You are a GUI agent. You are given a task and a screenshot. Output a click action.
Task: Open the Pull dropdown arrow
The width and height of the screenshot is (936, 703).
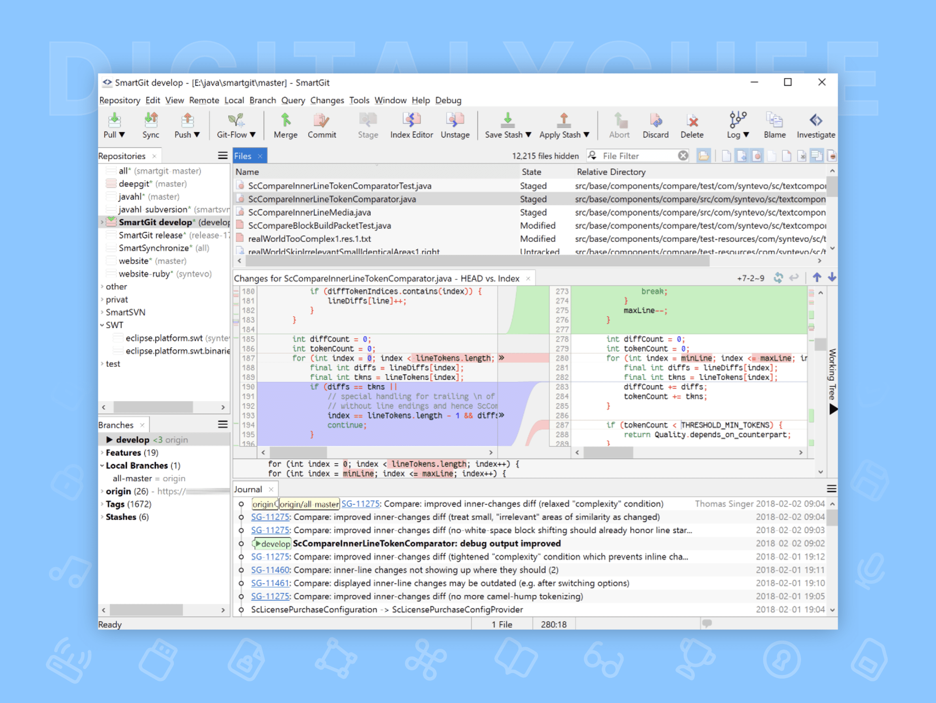click(122, 135)
